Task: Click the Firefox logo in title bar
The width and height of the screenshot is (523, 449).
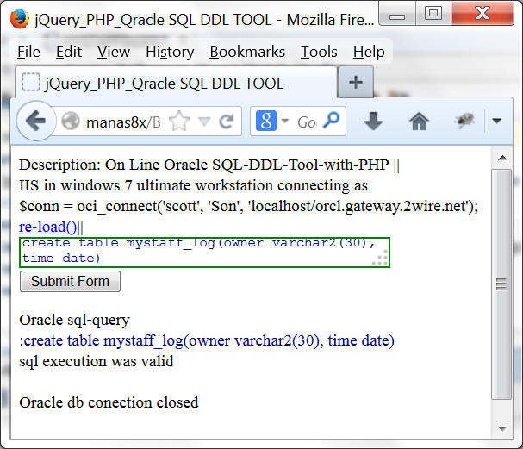Action: (19, 19)
